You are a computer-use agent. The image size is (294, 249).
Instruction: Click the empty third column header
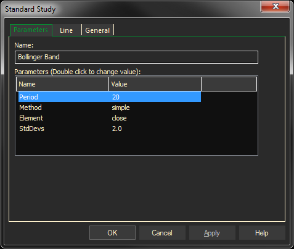pyautogui.click(x=229, y=84)
